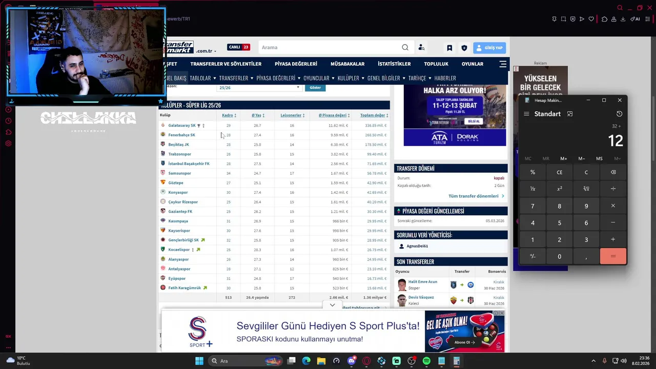The height and width of the screenshot is (369, 656).
Task: Open the Transfermarkt hamburger menu
Action: point(503,64)
